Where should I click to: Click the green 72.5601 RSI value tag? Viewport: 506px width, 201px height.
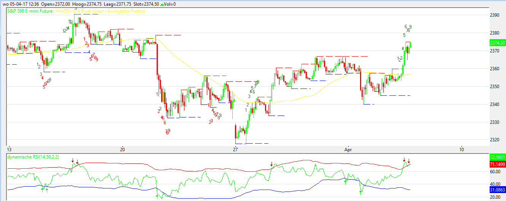point(497,157)
